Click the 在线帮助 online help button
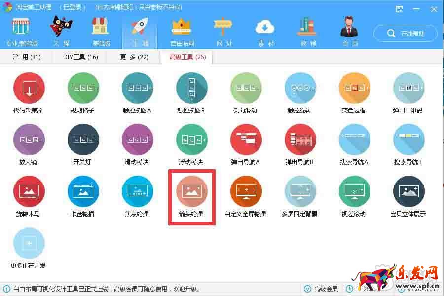 click(406, 34)
